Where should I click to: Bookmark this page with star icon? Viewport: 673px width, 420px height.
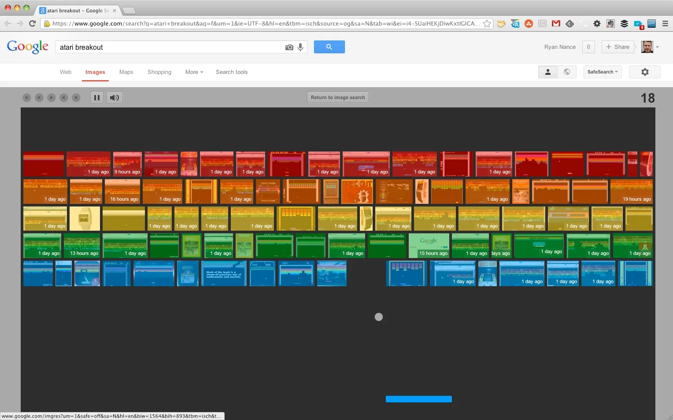coord(487,24)
